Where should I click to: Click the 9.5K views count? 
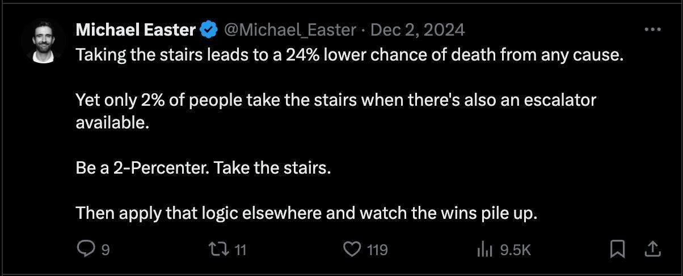(515, 249)
